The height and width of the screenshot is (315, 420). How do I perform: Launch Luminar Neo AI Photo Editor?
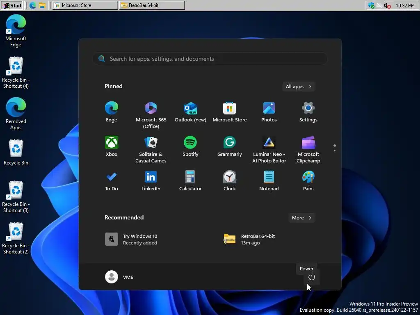(269, 149)
